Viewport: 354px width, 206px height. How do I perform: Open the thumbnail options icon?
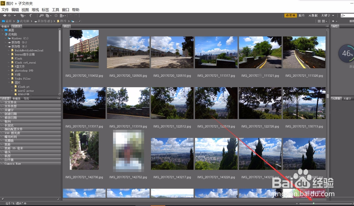pyautogui.click(x=324, y=21)
